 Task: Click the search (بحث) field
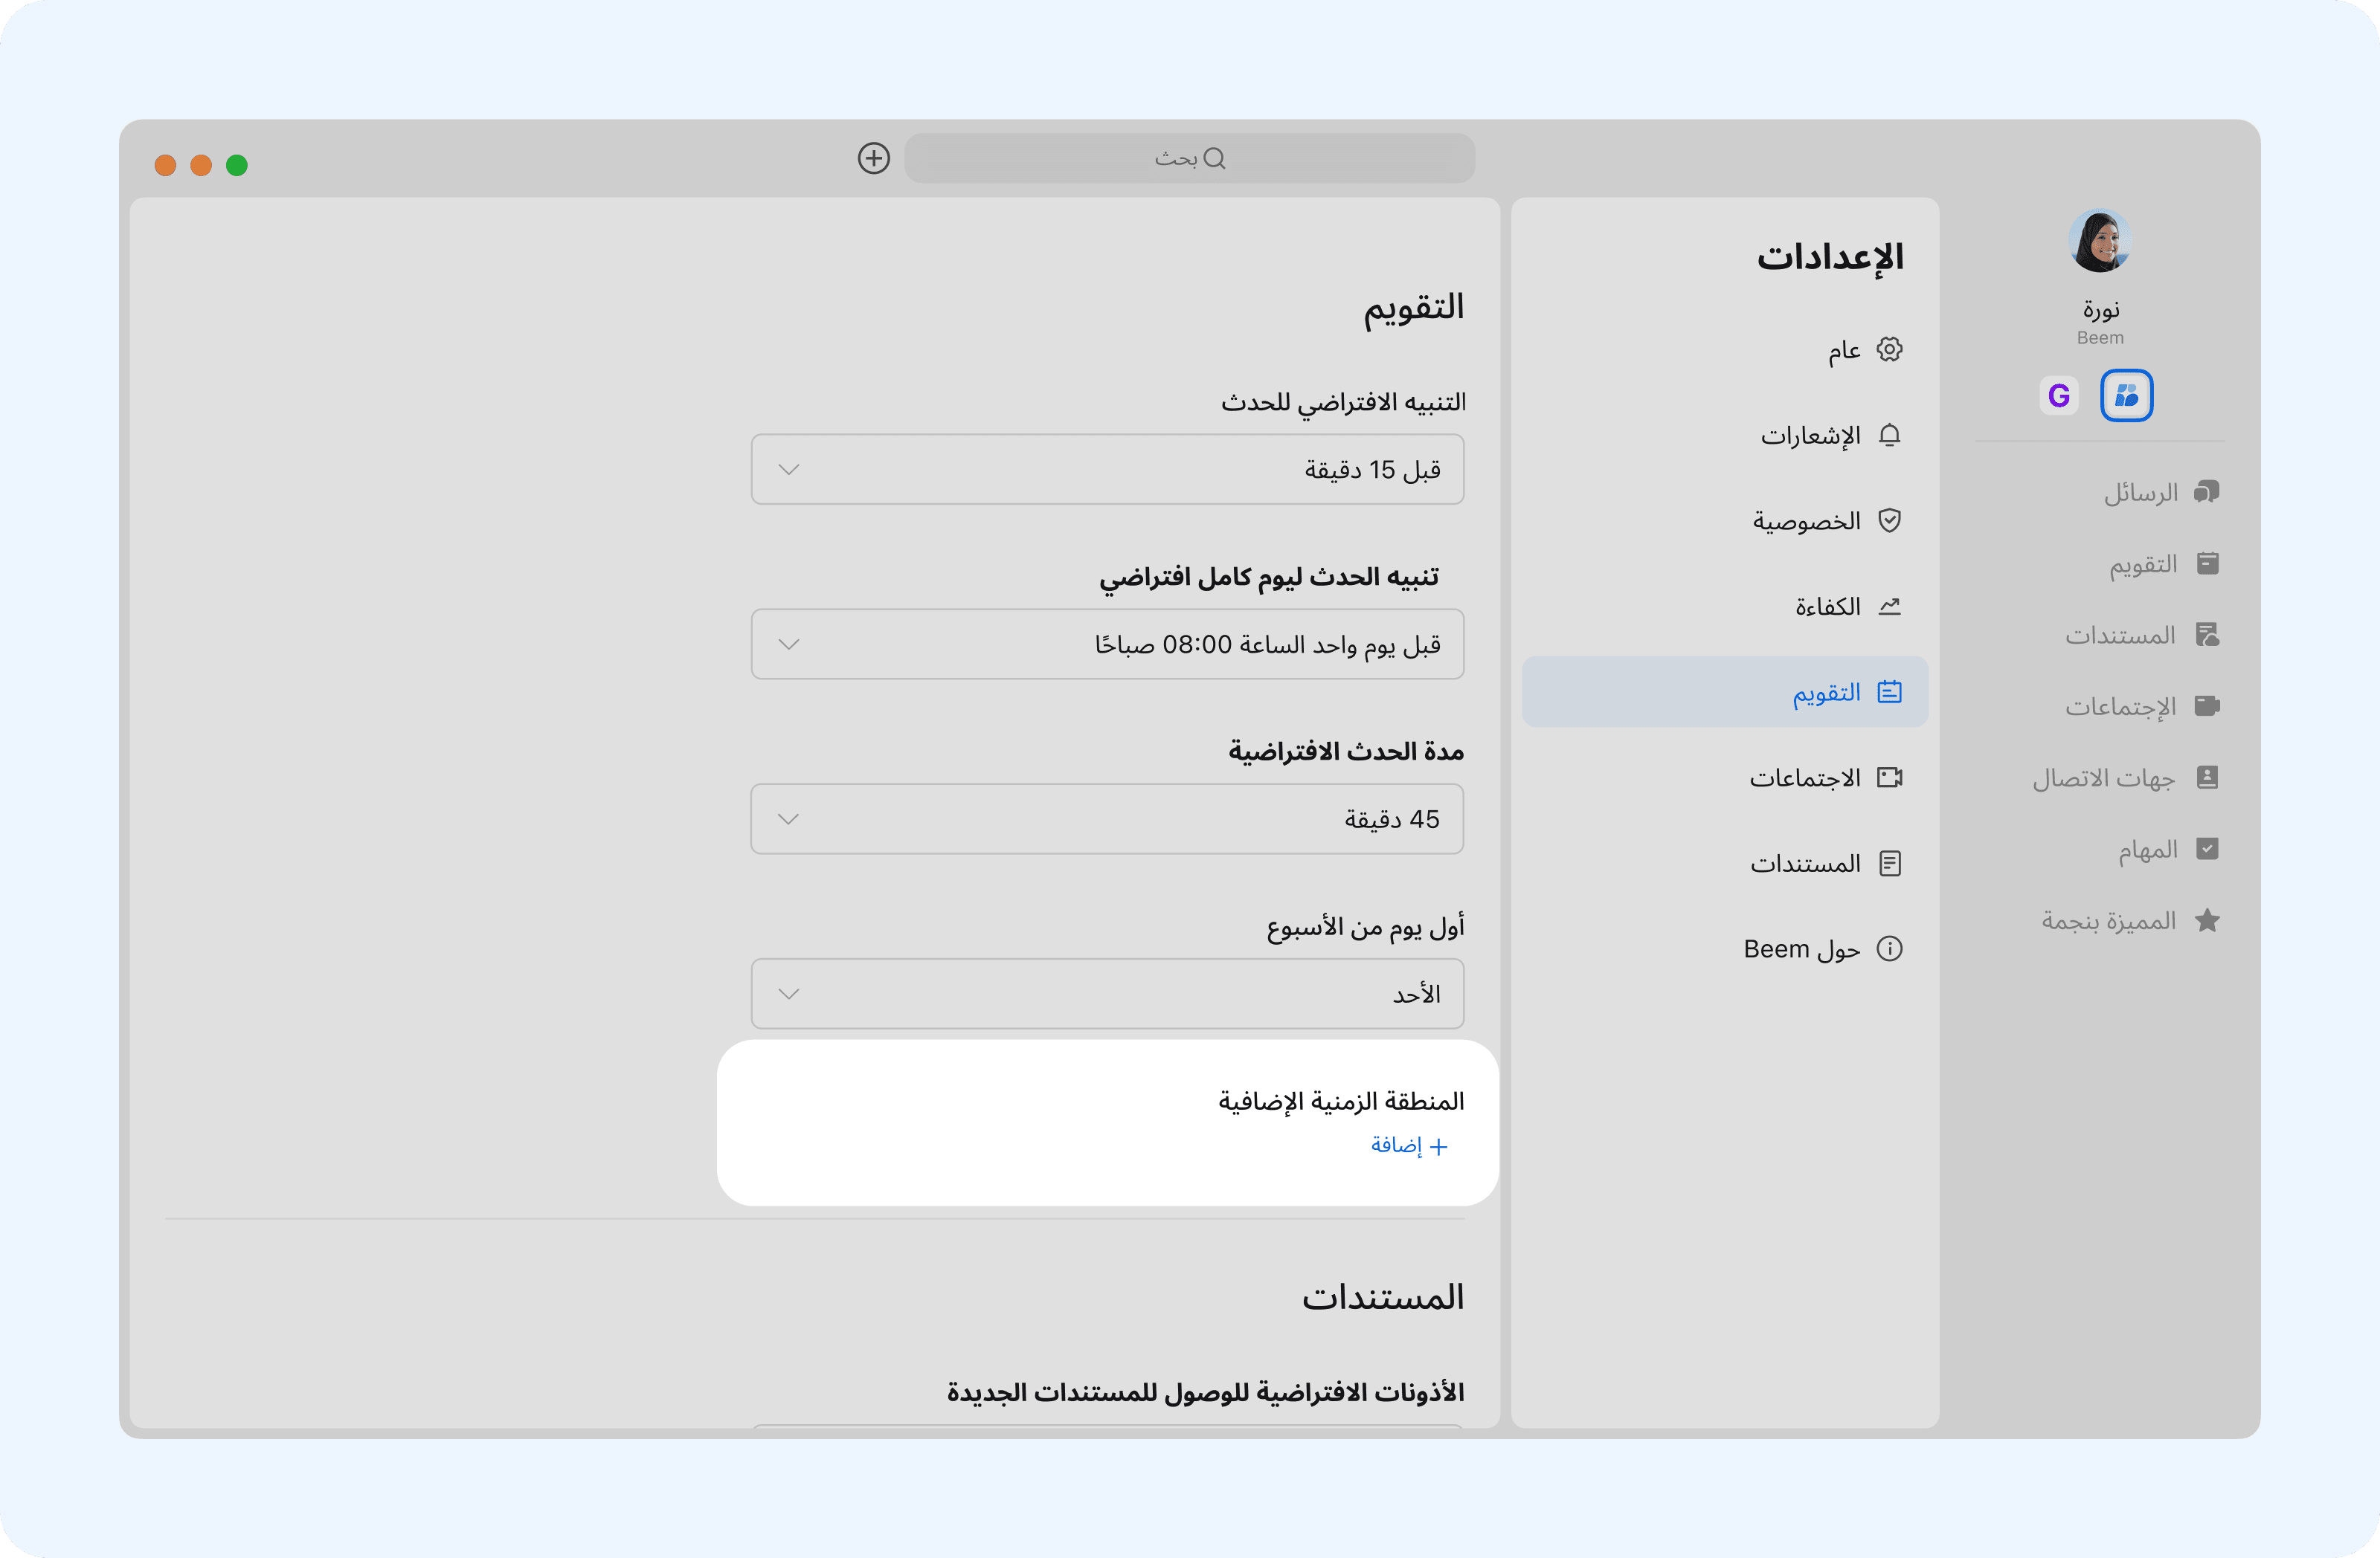click(x=1189, y=158)
